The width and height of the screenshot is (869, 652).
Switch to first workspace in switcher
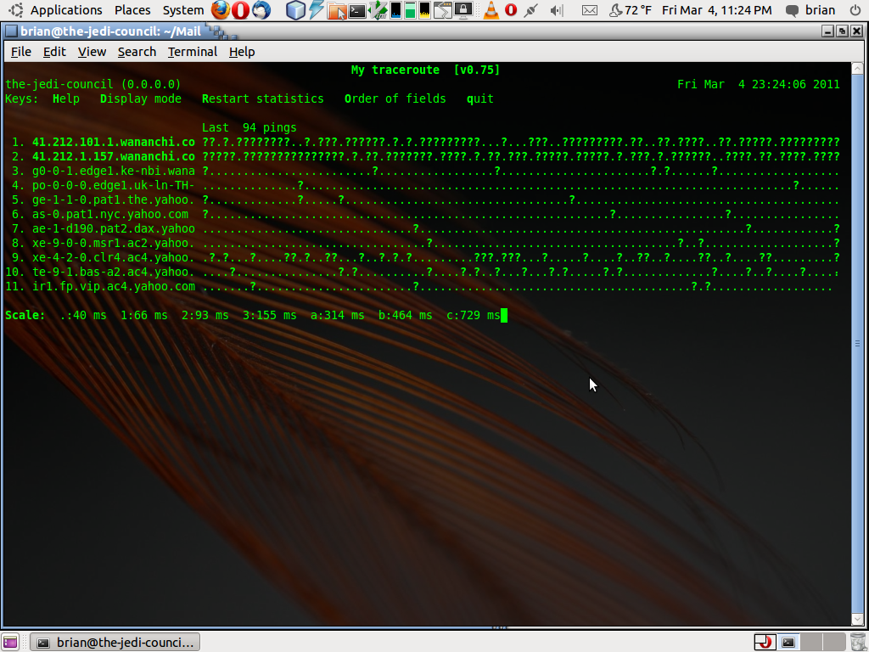765,642
